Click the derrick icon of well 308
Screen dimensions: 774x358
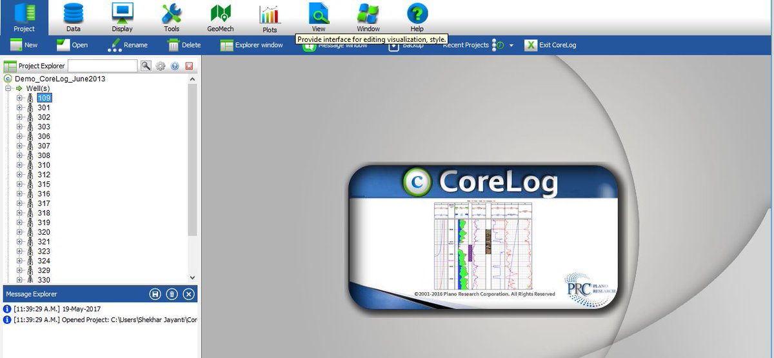coord(30,155)
